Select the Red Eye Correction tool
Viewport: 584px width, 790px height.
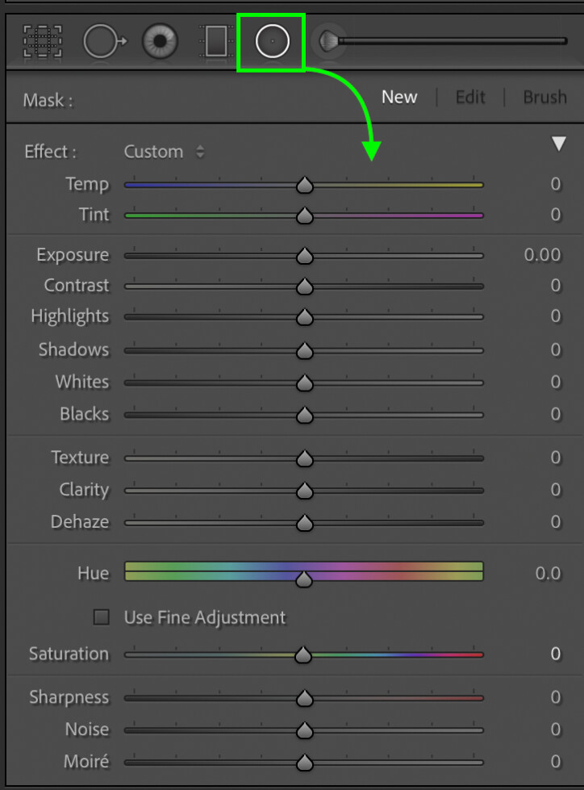pos(160,41)
